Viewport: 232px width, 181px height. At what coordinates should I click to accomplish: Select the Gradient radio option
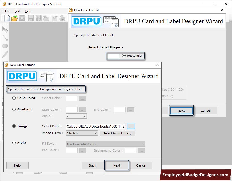[x=14, y=109]
